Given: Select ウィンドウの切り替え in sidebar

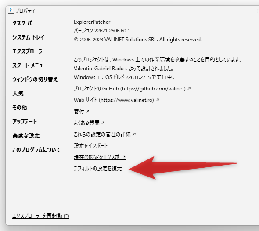Looking at the screenshot, I should [x=35, y=79].
